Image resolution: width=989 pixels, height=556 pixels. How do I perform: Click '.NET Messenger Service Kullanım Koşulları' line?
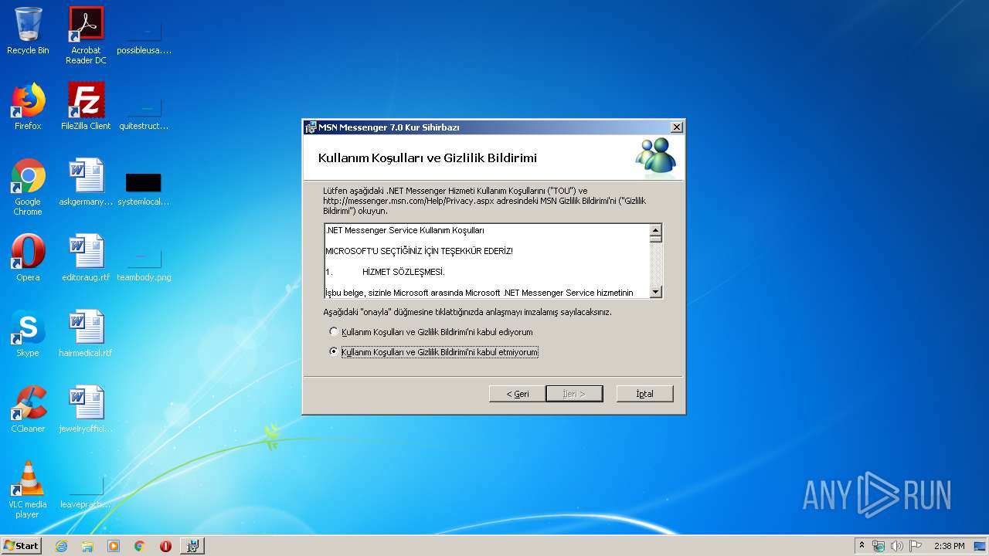[x=405, y=230]
